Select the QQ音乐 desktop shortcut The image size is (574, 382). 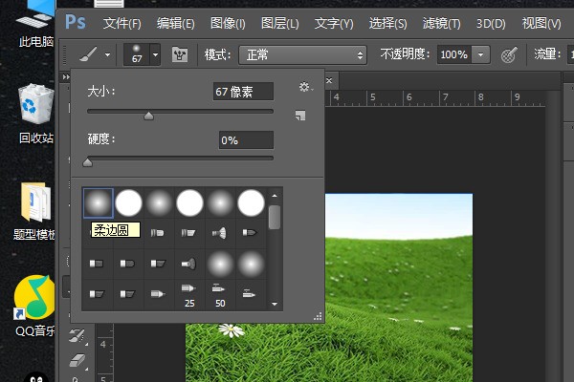(x=34, y=307)
